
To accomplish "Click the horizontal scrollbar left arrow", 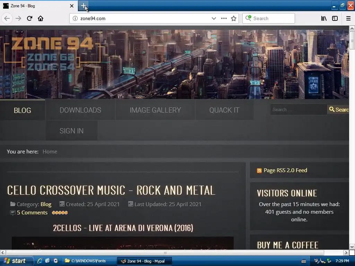I will click(3, 252).
